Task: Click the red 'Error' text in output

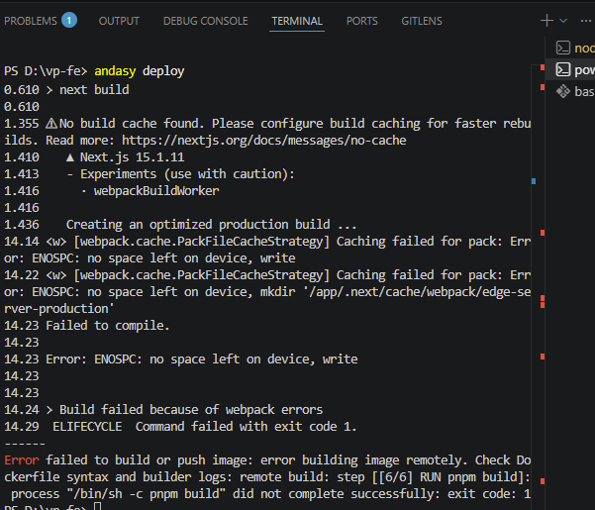Action: [x=21, y=459]
